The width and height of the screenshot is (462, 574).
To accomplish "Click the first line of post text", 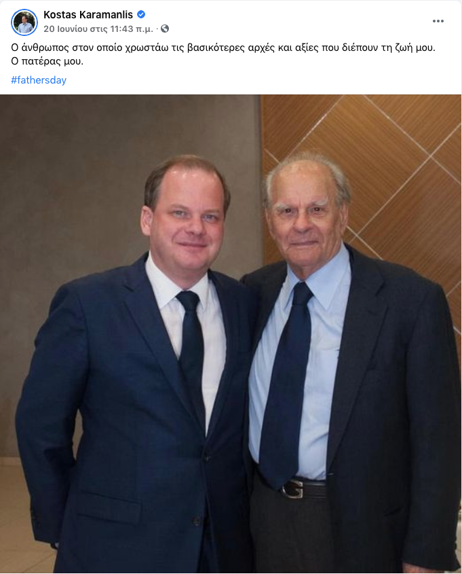I will coord(223,48).
